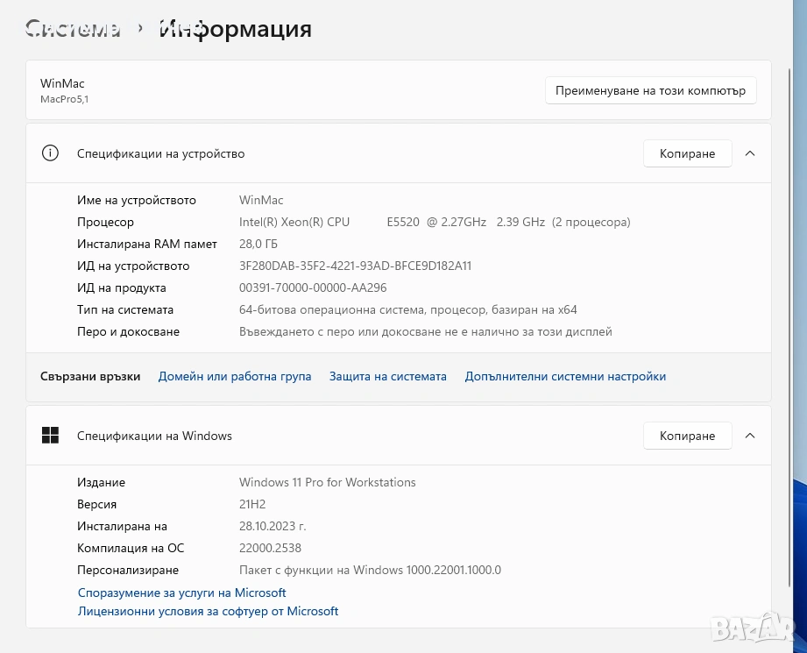807x653 pixels.
Task: Click the Bazar watermark logo
Action: coord(753,626)
